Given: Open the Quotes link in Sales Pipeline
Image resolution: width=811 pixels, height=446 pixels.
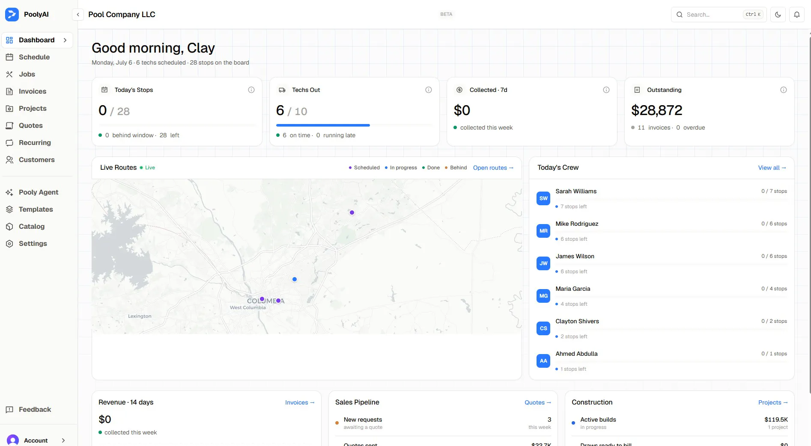Looking at the screenshot, I should pyautogui.click(x=538, y=402).
